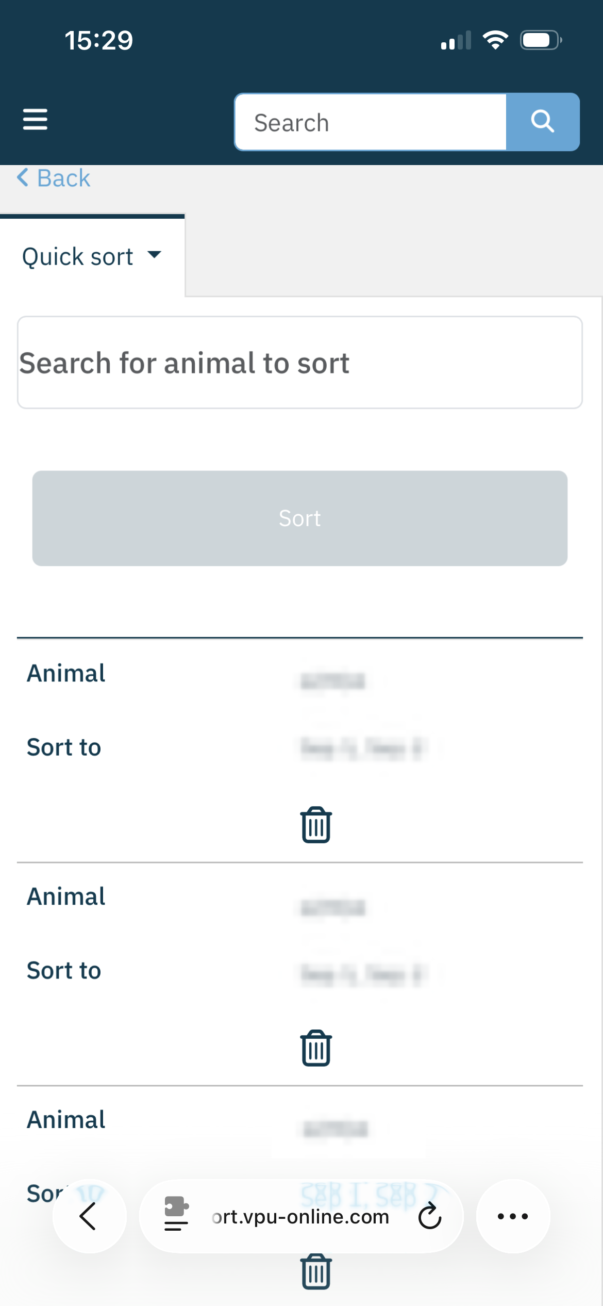Tap the cellular signal bars icon
Image resolution: width=603 pixels, height=1306 pixels.
(x=456, y=40)
